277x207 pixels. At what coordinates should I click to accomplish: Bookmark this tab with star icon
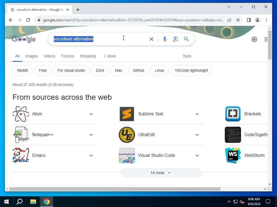click(x=238, y=20)
